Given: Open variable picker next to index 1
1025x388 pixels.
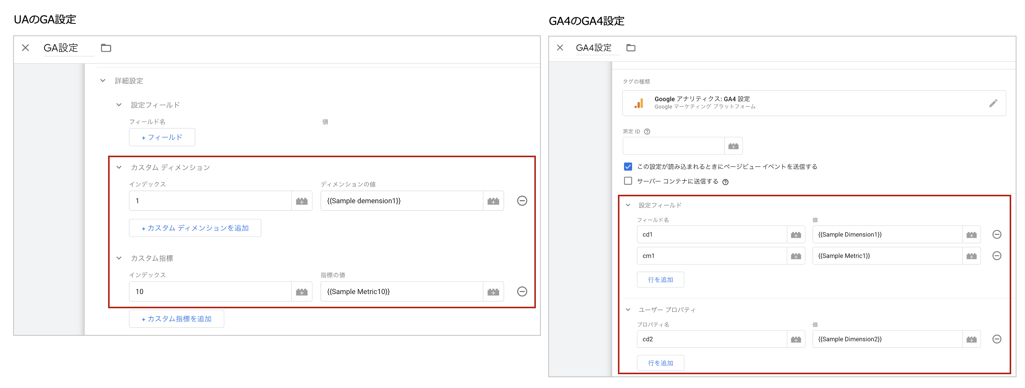Looking at the screenshot, I should coord(302,201).
